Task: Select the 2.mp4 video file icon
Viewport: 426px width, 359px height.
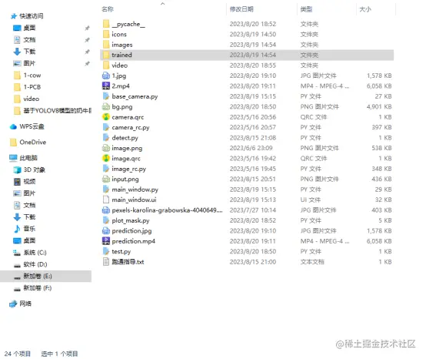Action: (x=106, y=86)
